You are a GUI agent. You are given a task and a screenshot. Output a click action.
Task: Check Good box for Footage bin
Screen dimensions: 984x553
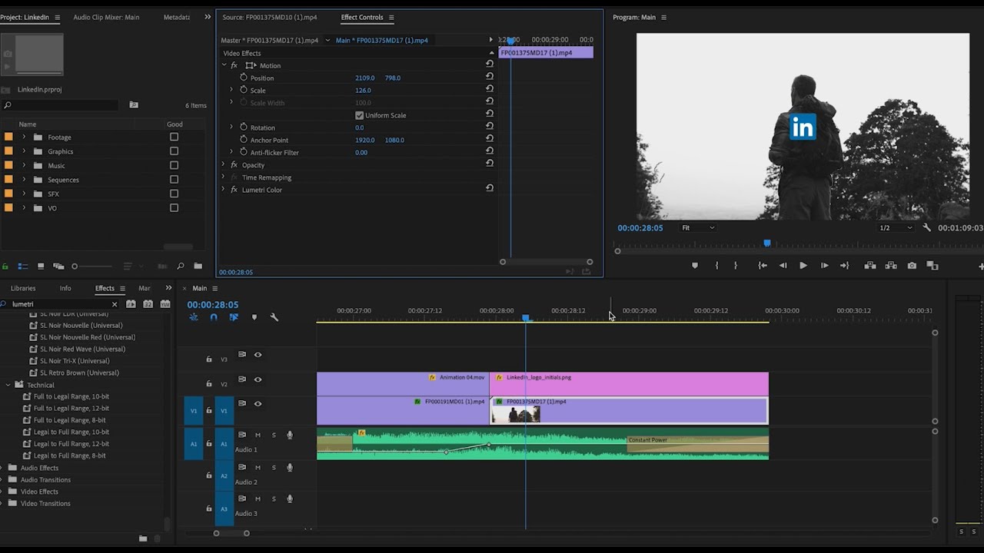[x=174, y=137]
